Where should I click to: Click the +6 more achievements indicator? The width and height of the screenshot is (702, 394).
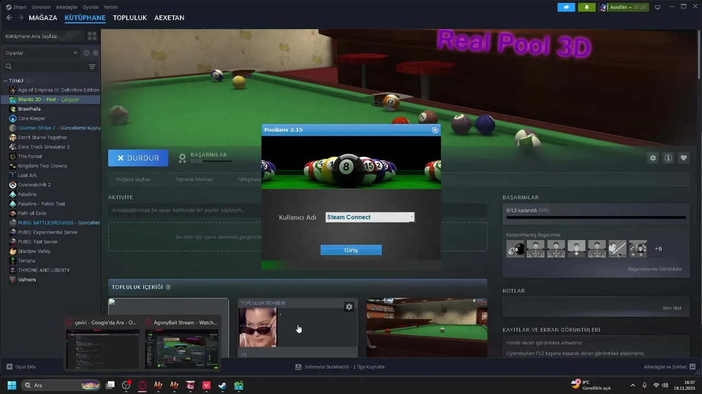click(658, 249)
